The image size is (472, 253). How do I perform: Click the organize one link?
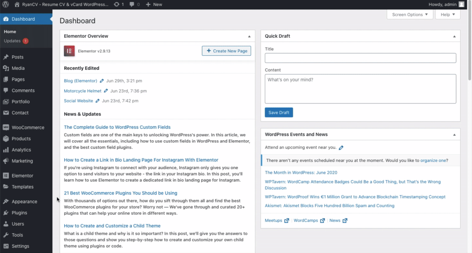[x=433, y=160]
